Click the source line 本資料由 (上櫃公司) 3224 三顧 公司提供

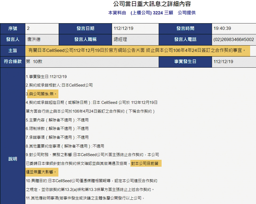tap(152, 13)
